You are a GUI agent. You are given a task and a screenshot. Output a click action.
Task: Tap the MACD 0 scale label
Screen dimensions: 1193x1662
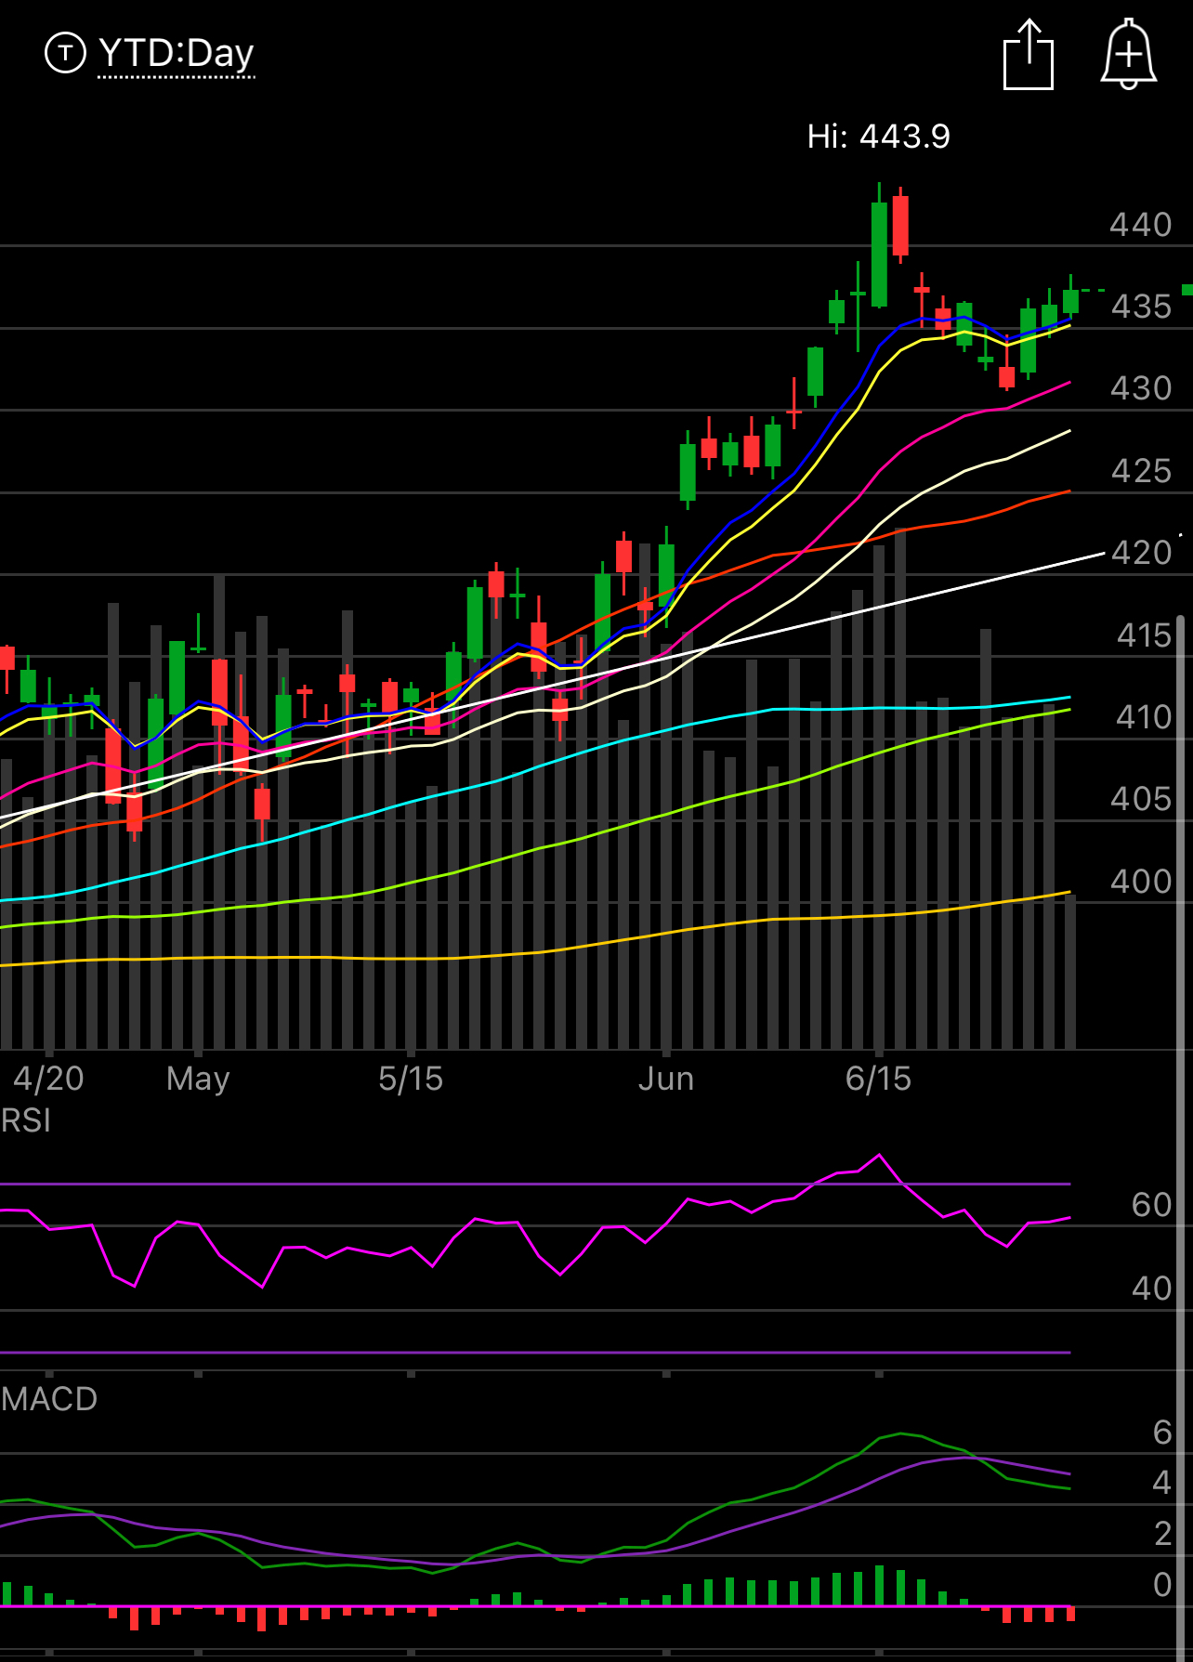tap(1162, 1585)
